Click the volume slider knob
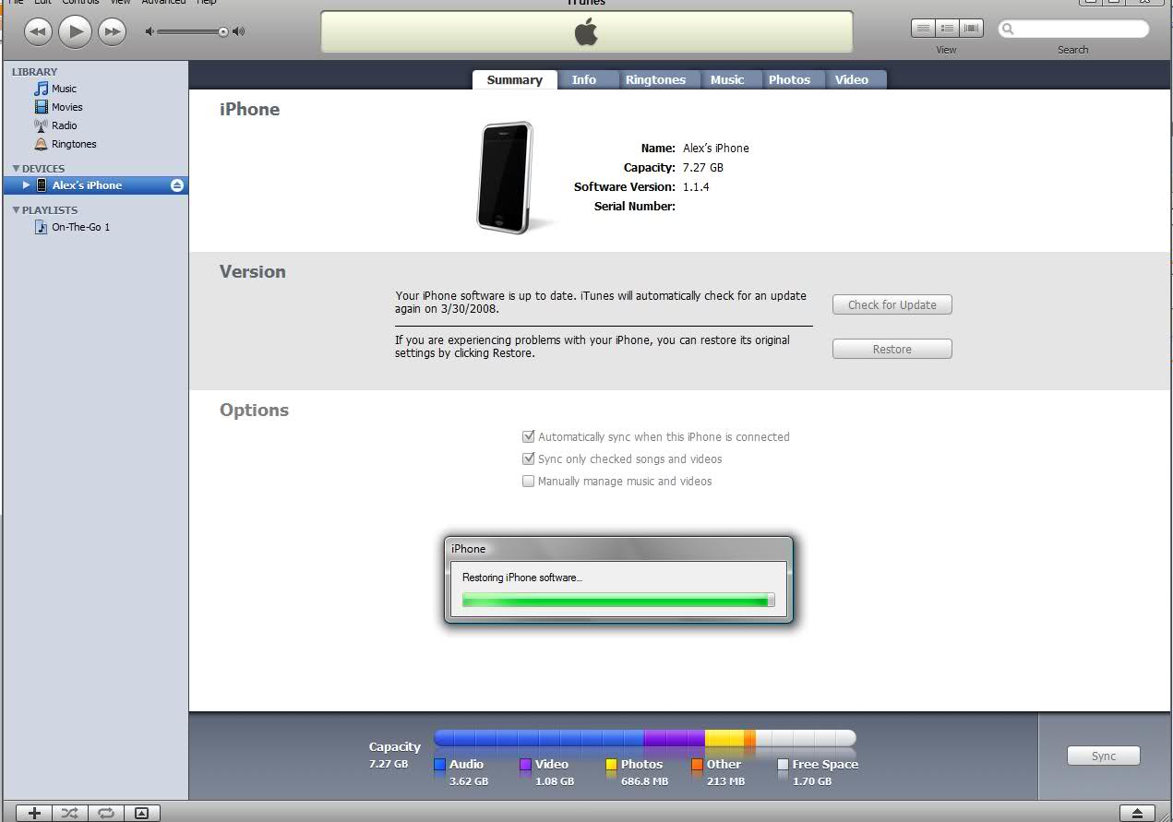 (223, 31)
